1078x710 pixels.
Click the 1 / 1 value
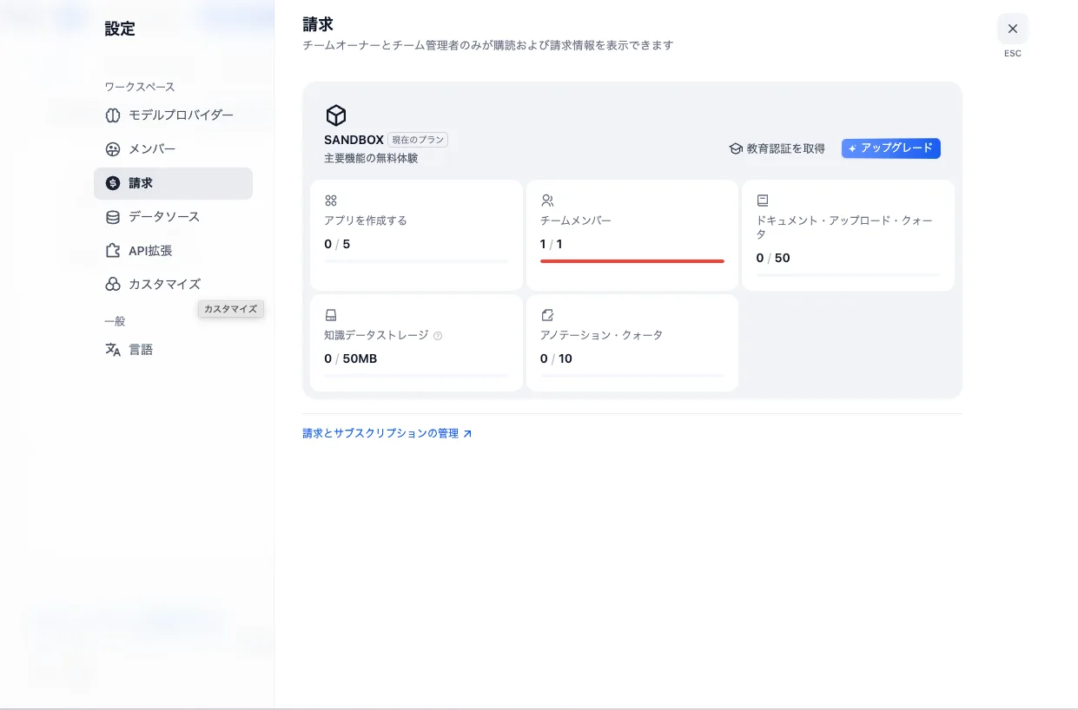[552, 244]
